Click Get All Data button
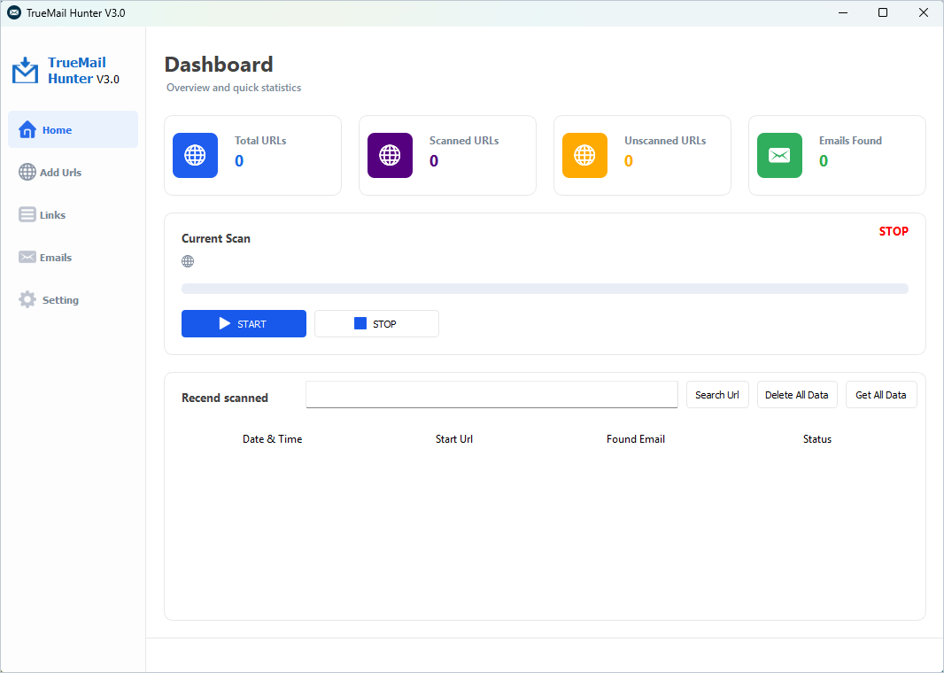The width and height of the screenshot is (944, 673). click(881, 395)
